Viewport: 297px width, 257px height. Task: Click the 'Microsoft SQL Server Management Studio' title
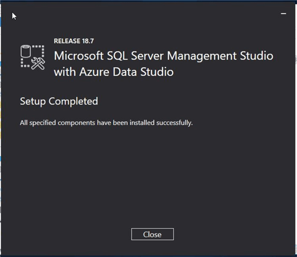point(163,55)
